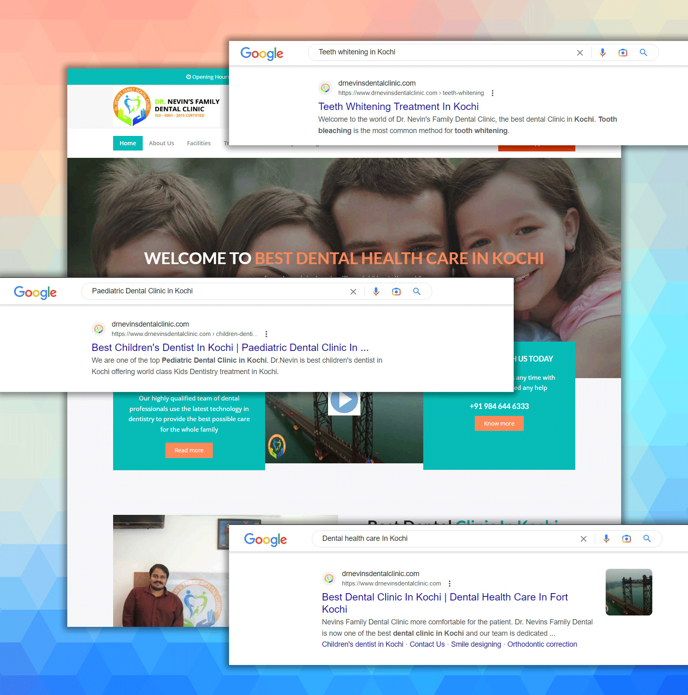
Task: Click microphone icon in Paediatric Dental Clinic search
Action: [x=376, y=292]
